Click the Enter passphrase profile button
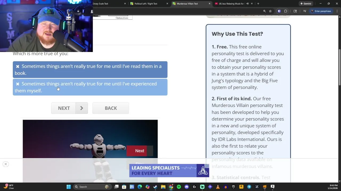341x191 pixels. pos(321,11)
